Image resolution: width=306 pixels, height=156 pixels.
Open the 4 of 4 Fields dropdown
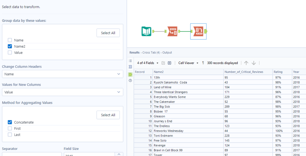pos(148,63)
